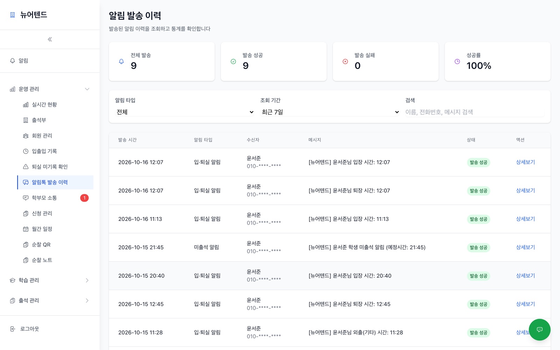560x350 pixels.
Task: Open 상세보기 for 12:07 퇴장 message
Action: 525,190
